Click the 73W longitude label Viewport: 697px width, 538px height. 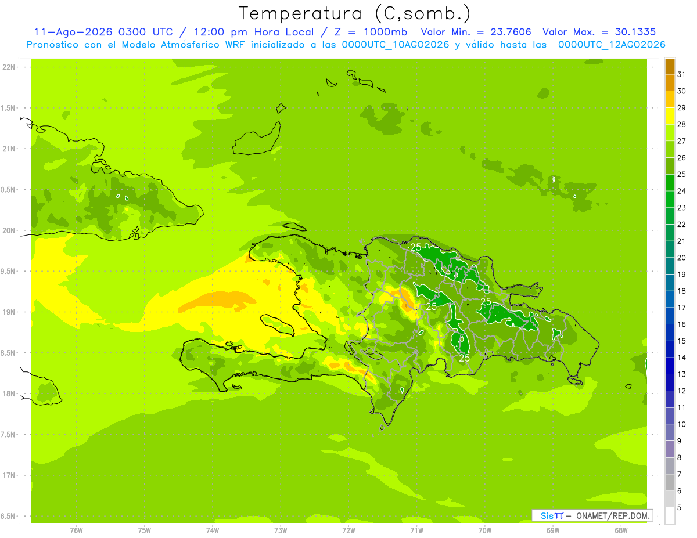tap(281, 530)
